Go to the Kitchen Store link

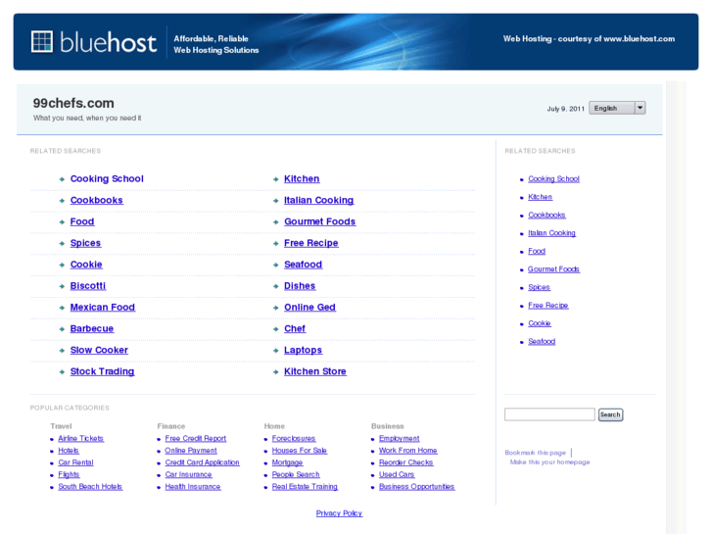point(315,371)
